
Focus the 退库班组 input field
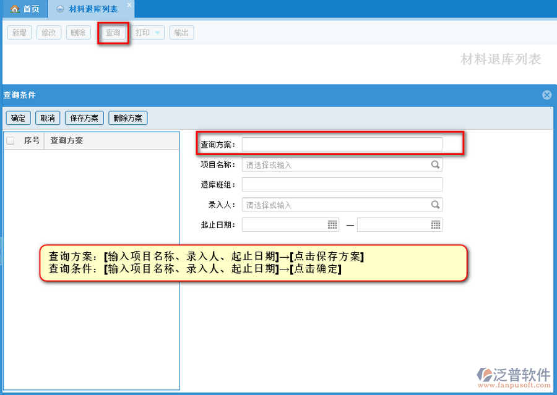tap(342, 185)
